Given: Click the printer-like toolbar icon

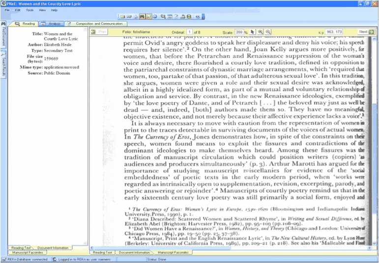Looking at the screenshot, I should point(183,17).
